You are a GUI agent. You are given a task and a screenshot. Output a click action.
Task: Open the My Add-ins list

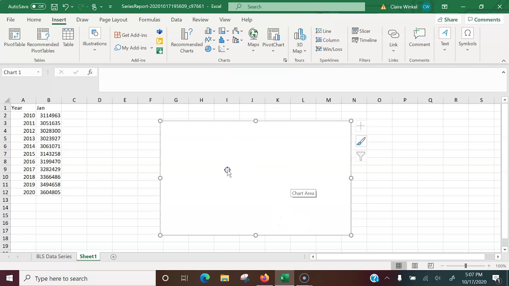(x=131, y=48)
